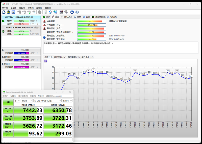This screenshot has width=202, height=144.
Task: Click the blue reset icon beside temperature rows
Action: 44,37
